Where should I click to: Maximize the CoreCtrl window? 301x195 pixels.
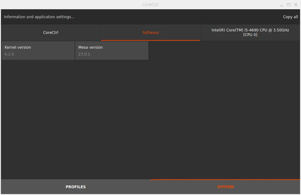pos(289,5)
